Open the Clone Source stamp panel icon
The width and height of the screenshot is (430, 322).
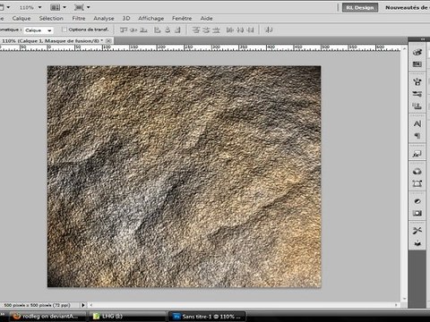[x=417, y=106]
